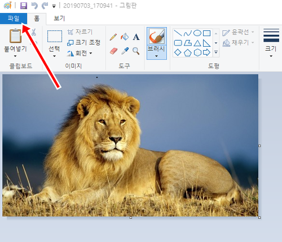This screenshot has height=242, width=282.
Task: Choose the Rounded rectangle shape
Action: pyautogui.click(x=178, y=43)
